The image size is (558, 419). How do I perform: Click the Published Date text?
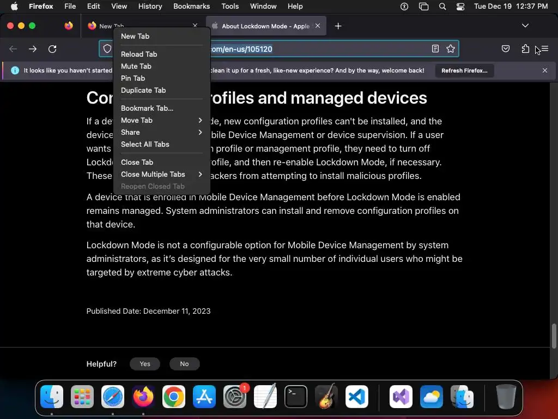[x=148, y=311]
